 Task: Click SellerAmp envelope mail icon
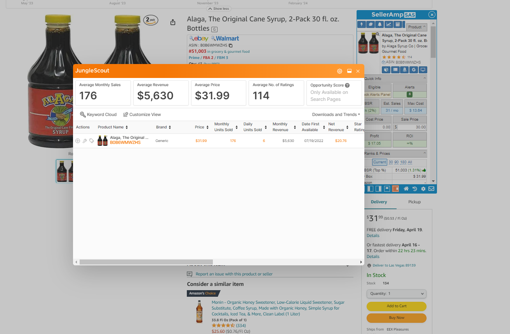431,189
